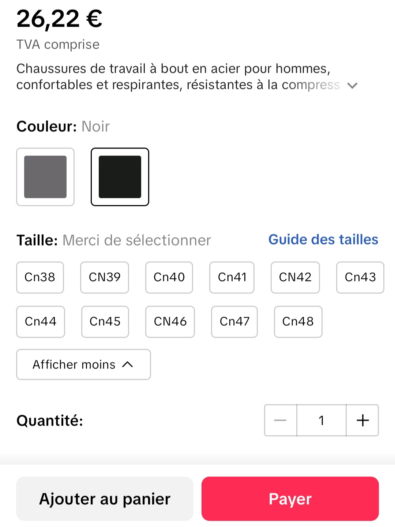Select size Cn43
The width and height of the screenshot is (395, 527).
[360, 277]
